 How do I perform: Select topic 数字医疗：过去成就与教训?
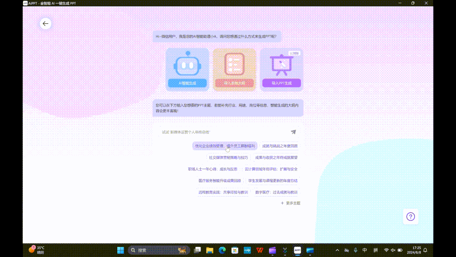[x=276, y=192]
